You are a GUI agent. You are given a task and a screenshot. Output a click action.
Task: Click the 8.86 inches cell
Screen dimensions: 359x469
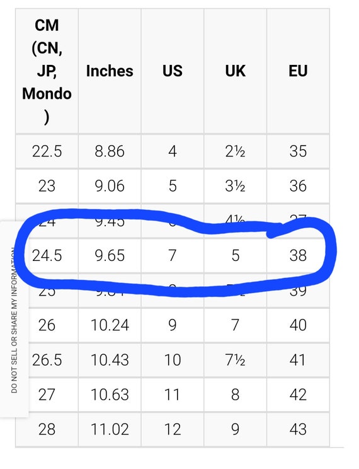[110, 151]
